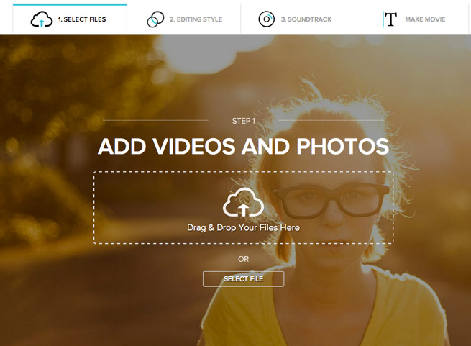Image resolution: width=471 pixels, height=346 pixels.
Task: Go to the 3. Soundtrack tab
Action: coord(298,19)
